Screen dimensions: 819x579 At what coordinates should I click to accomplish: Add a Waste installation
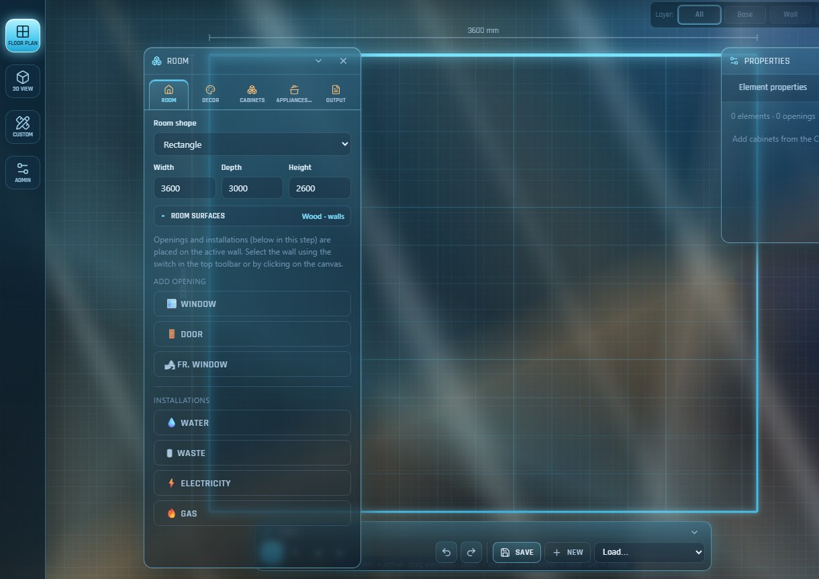pos(252,453)
